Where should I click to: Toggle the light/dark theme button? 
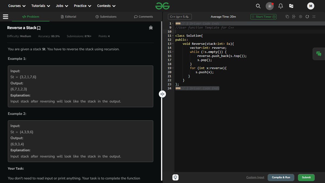click(269, 6)
